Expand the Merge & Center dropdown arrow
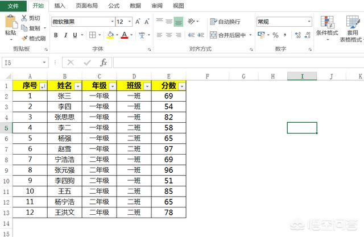This screenshot has height=237, width=364. [250, 35]
